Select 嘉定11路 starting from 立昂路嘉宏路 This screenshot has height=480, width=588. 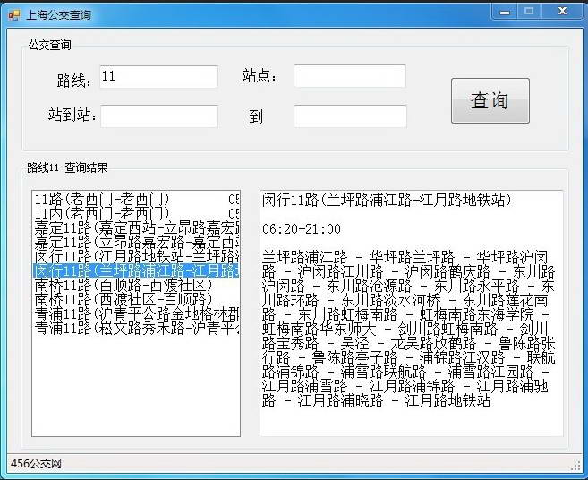point(134,242)
